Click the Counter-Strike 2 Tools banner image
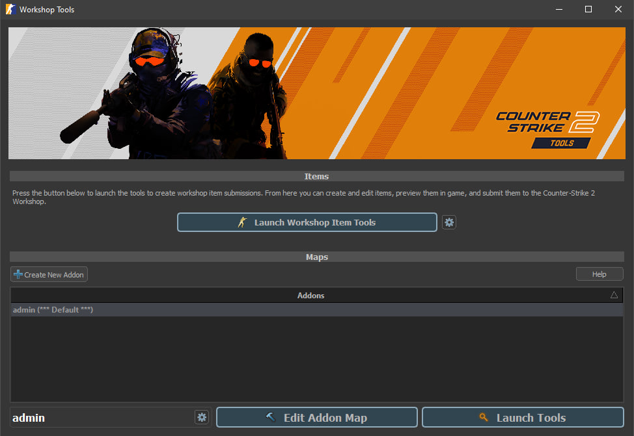Screen dimensions: 634x436 317,94
